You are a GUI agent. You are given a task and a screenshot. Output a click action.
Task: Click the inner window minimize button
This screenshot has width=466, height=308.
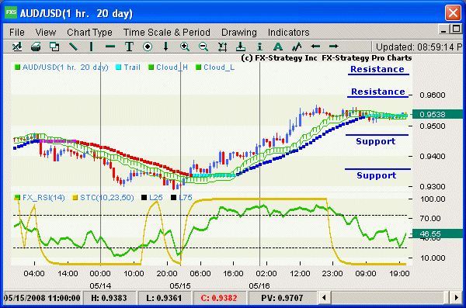443,29
